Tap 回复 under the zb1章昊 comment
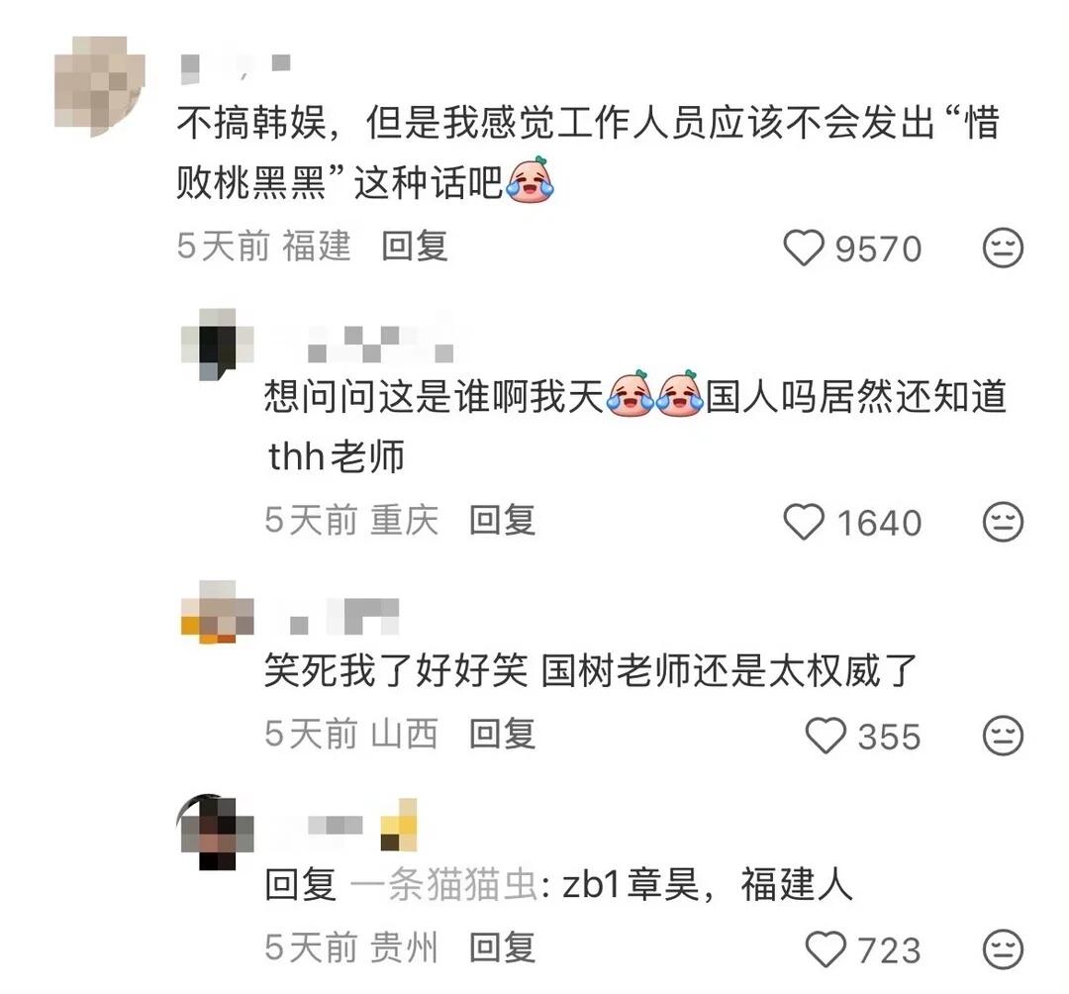The image size is (1069, 994). (x=503, y=948)
